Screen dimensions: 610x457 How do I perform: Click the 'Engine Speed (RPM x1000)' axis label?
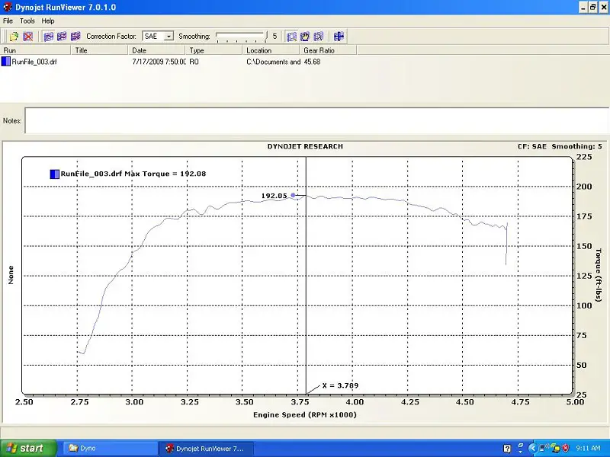coord(305,414)
